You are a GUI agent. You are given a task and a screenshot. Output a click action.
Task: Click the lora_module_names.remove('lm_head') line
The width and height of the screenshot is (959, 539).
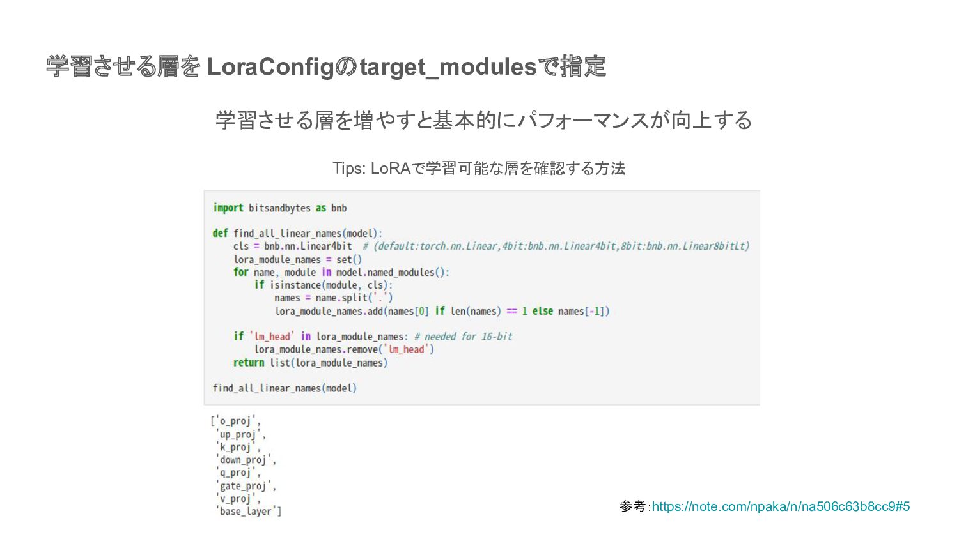click(345, 349)
